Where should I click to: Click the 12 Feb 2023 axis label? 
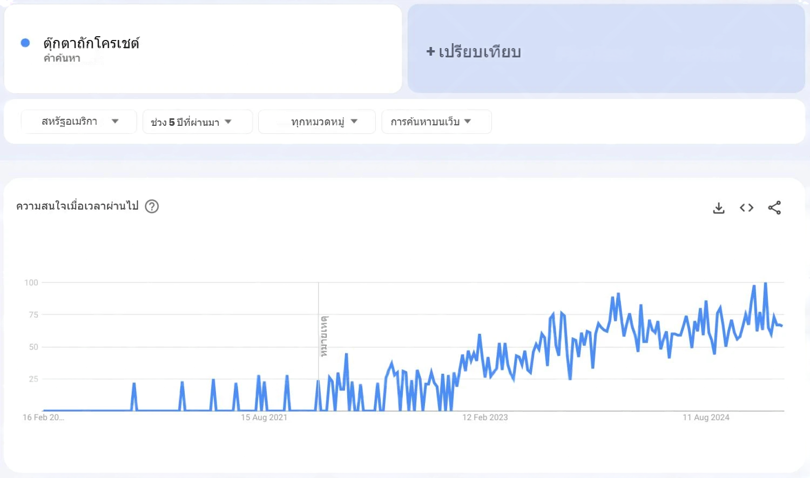485,418
